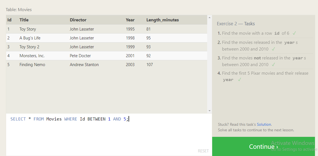Click task 4 first 5 Pixar movies
Screen dimensions: 318x156
click(265, 76)
